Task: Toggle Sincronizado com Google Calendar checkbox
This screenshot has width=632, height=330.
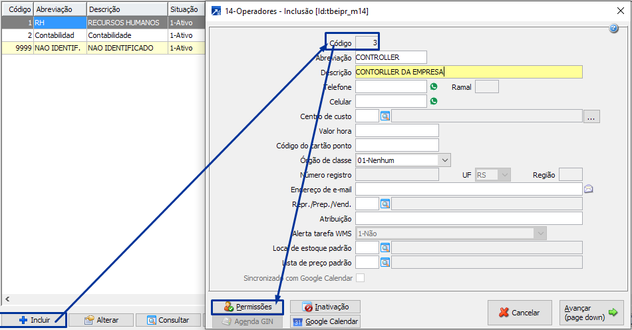Action: pyautogui.click(x=361, y=278)
